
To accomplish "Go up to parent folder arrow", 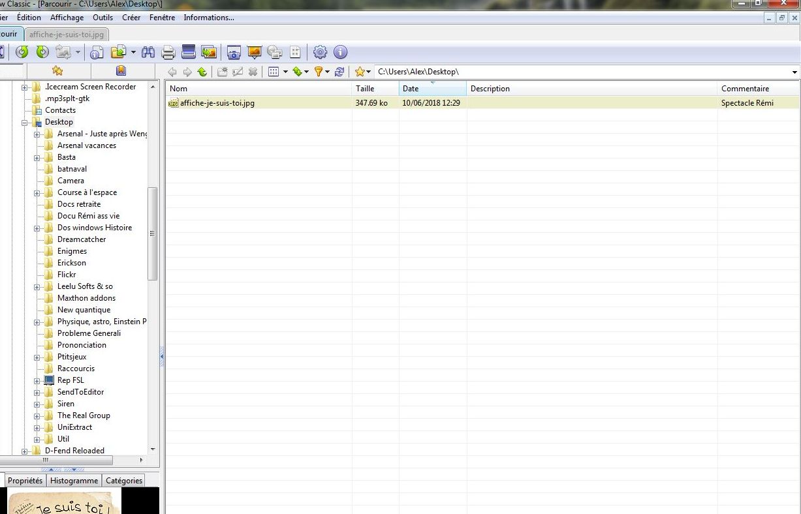I will 202,72.
